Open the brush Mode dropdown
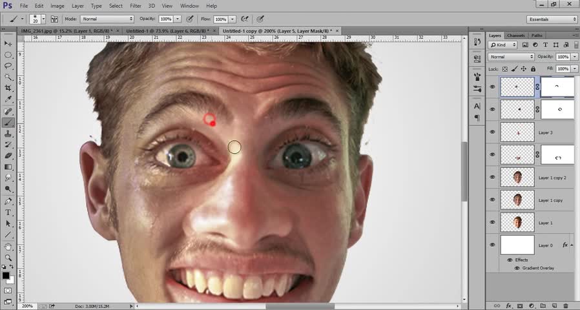Screen dimensions: 580x310 tap(107, 19)
